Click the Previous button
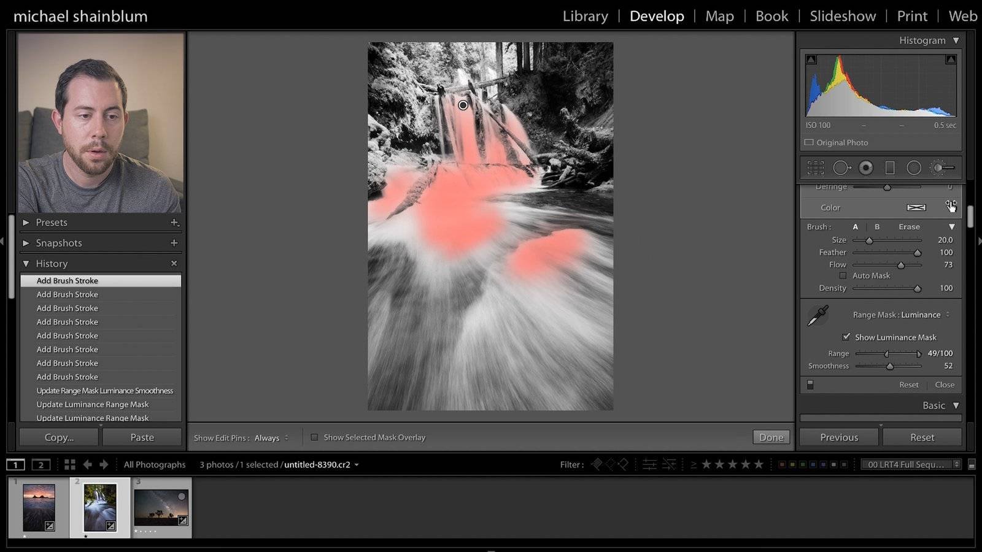This screenshot has height=552, width=982. (x=839, y=437)
